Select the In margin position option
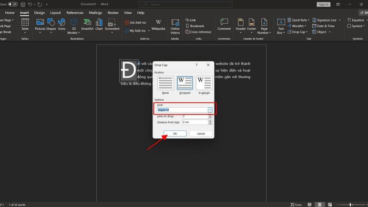 pos(204,85)
